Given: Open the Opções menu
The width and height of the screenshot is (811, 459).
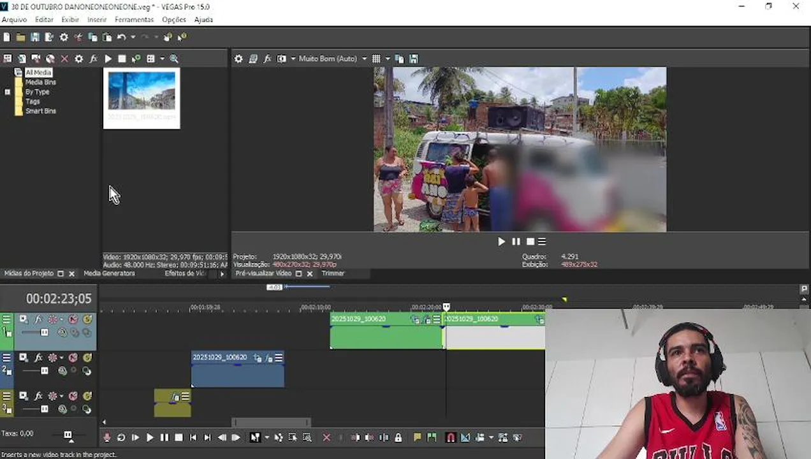Looking at the screenshot, I should click(x=174, y=20).
